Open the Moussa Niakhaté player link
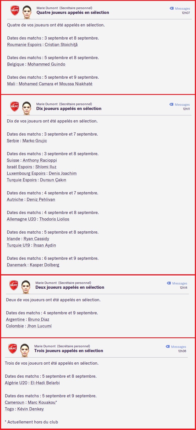The height and width of the screenshot is (430, 196). tap(76, 84)
